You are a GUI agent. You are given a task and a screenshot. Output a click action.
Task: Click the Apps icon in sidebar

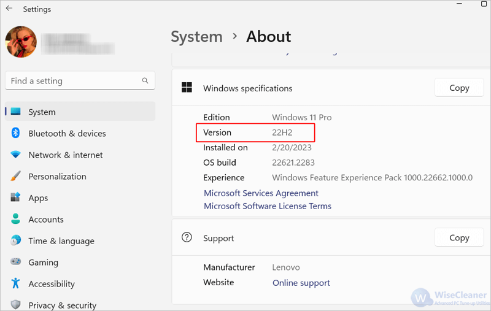point(15,197)
